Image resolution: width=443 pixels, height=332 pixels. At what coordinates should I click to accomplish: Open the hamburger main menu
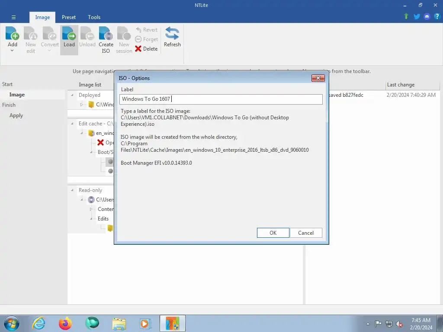click(x=13, y=17)
